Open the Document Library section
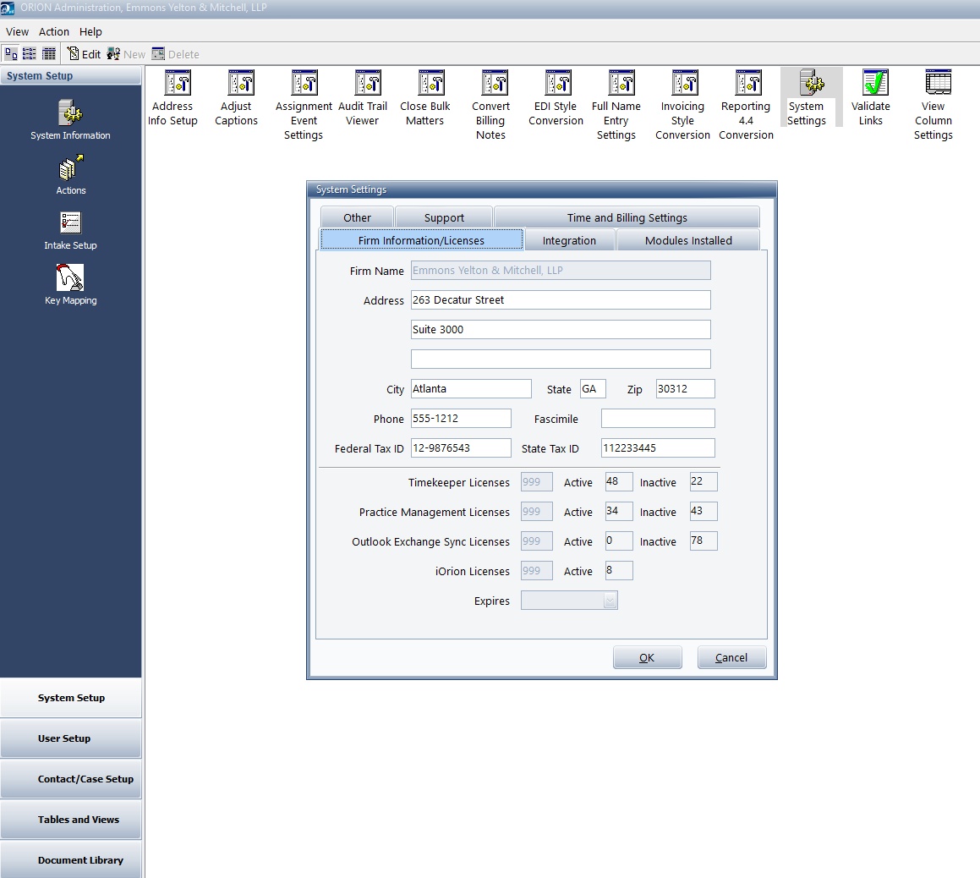 (x=71, y=860)
